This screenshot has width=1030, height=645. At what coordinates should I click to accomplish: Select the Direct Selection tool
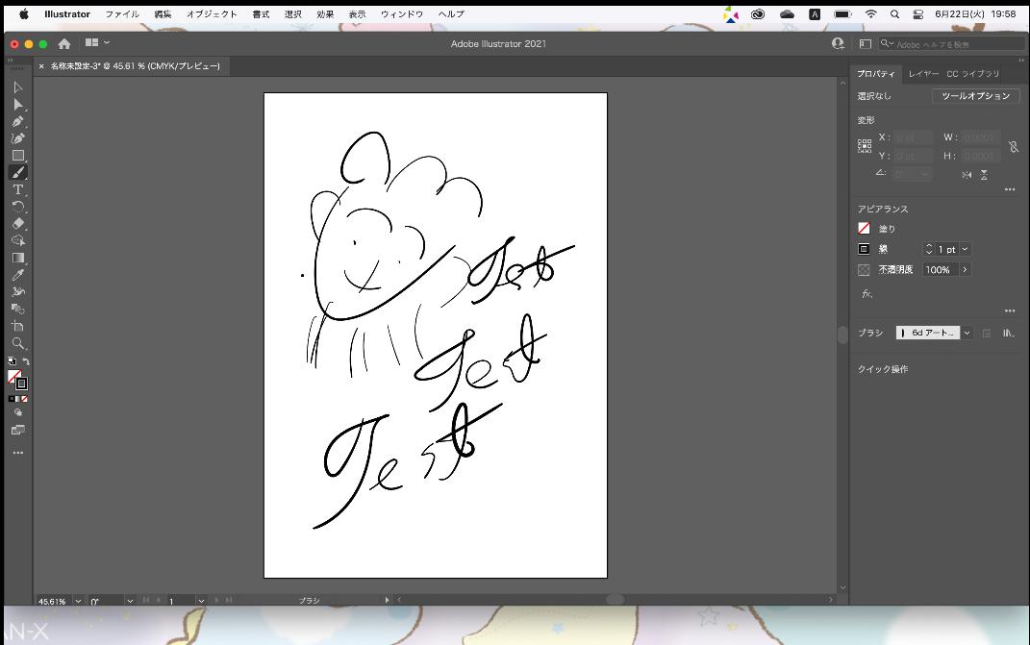[17, 105]
